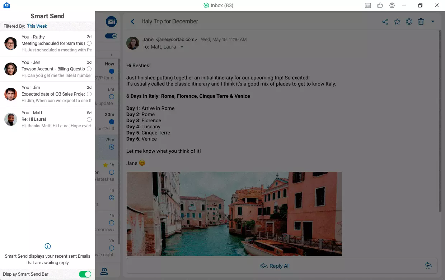This screenshot has width=445, height=280.
Task: Click the thumbs up feedback icon
Action: pos(380,5)
